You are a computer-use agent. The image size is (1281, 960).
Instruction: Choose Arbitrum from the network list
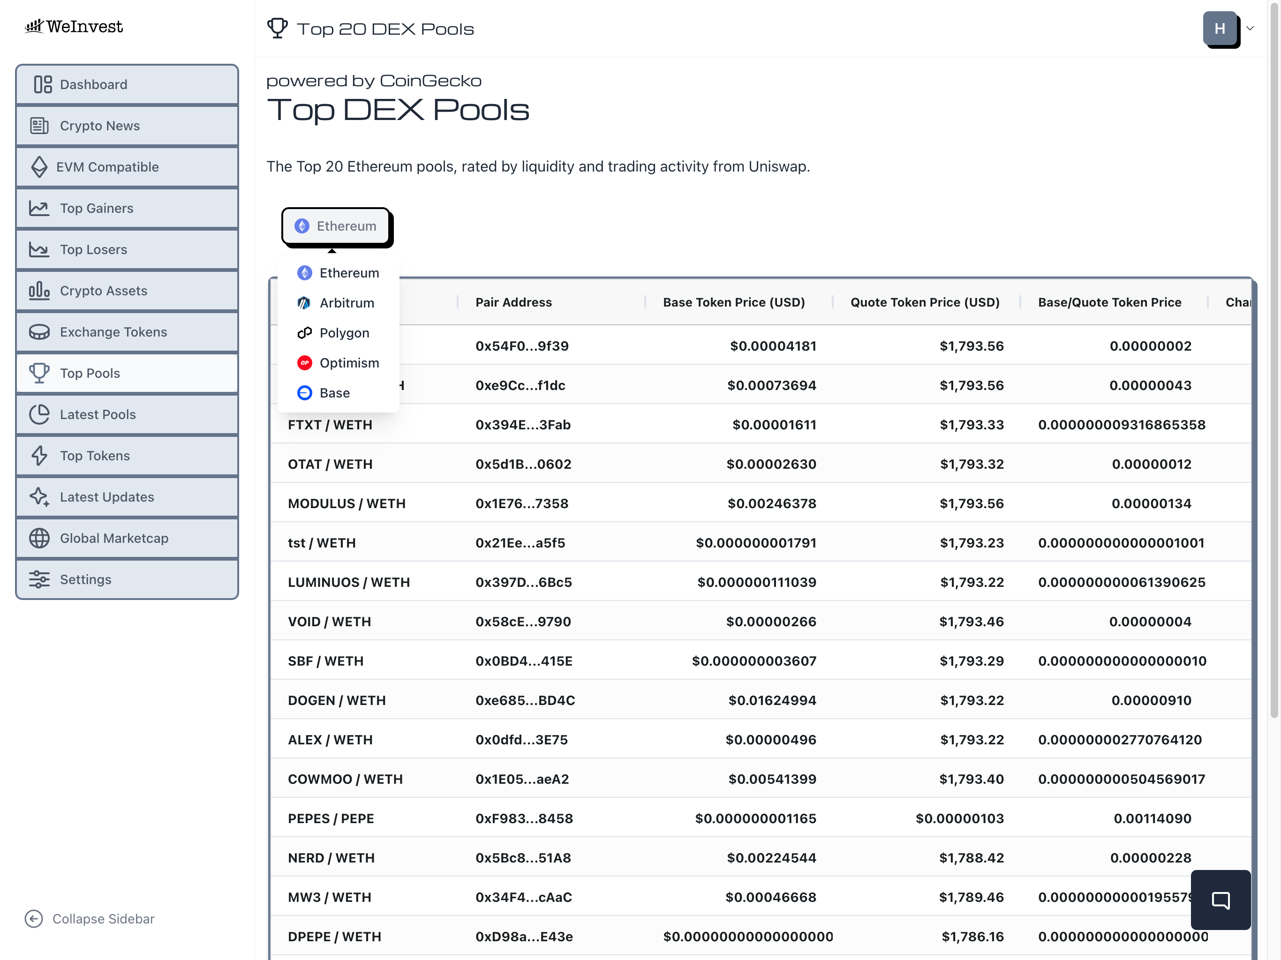[x=347, y=303]
